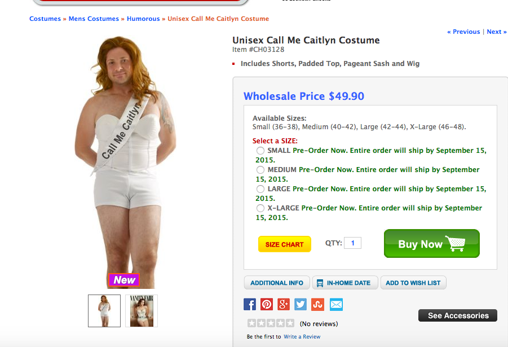Click the star rating bar

271,323
